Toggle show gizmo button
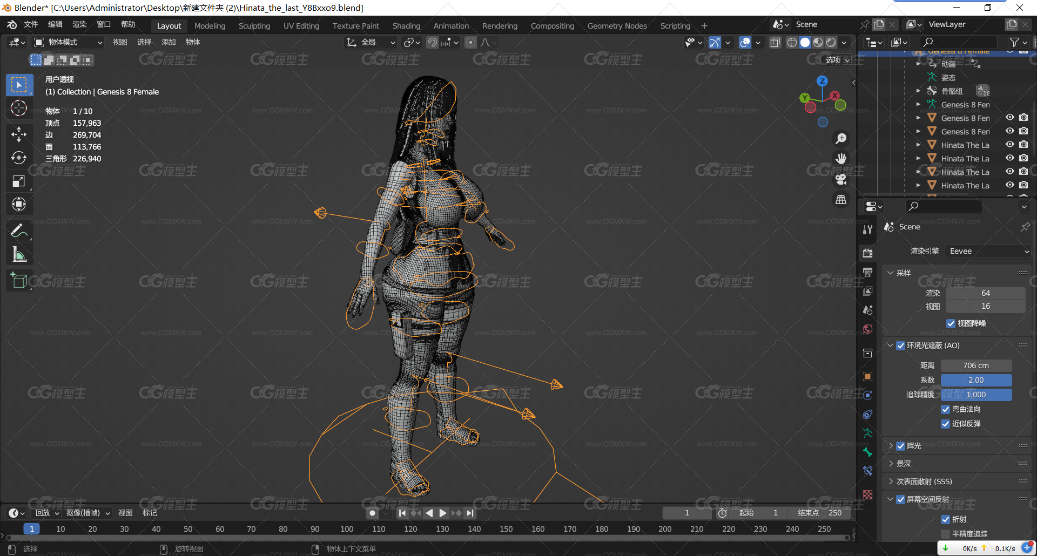This screenshot has height=556, width=1037. click(715, 43)
